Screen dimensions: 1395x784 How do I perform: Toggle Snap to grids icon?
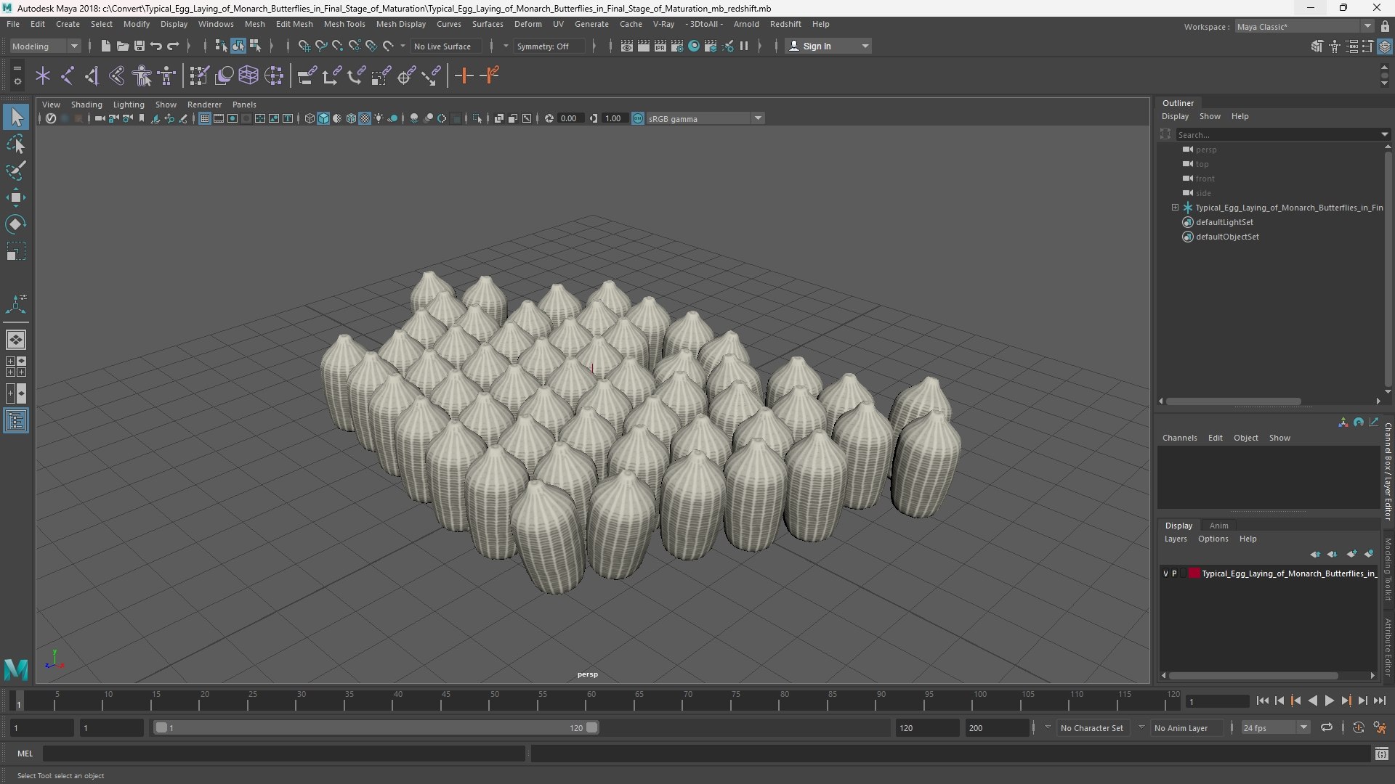click(x=304, y=46)
